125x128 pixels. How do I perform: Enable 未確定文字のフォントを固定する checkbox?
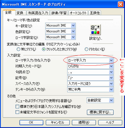(x=17, y=112)
